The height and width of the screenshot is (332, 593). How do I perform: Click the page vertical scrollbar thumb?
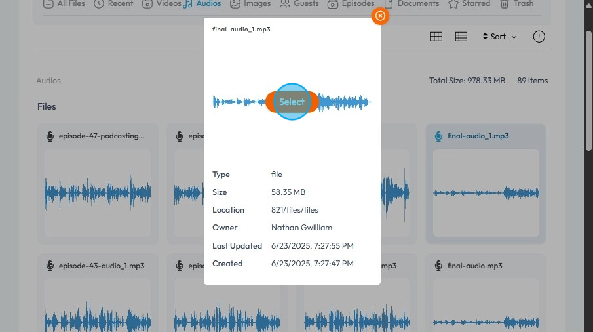[588, 91]
